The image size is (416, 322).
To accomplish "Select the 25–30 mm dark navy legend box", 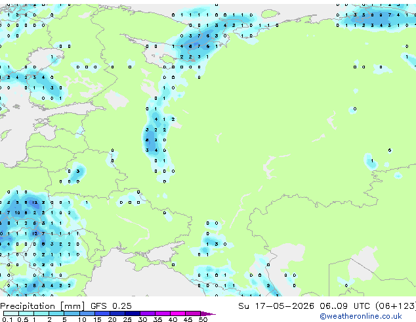I will coord(132,313).
